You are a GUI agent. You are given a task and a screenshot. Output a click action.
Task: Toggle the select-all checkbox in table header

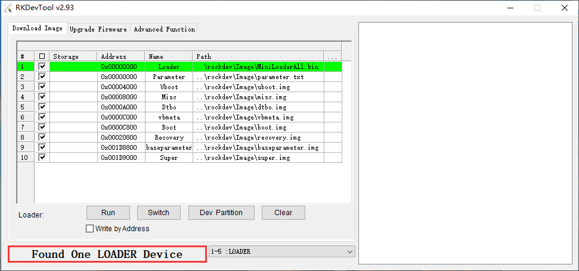42,56
